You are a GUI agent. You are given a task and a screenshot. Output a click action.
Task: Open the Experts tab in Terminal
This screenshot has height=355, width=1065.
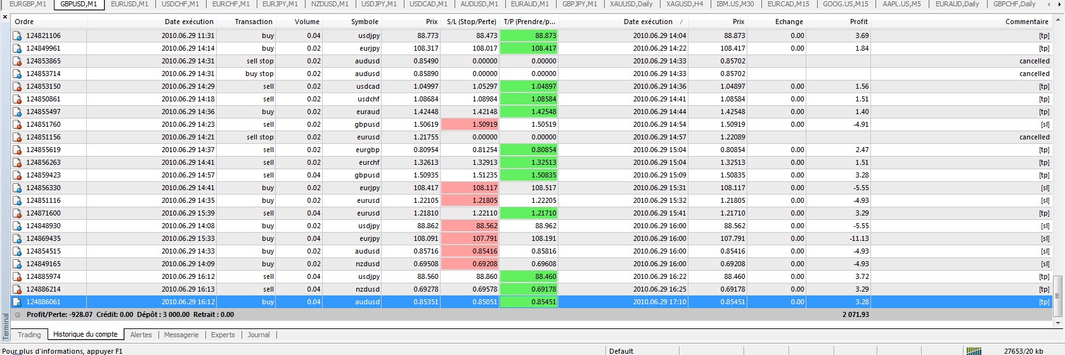point(223,335)
